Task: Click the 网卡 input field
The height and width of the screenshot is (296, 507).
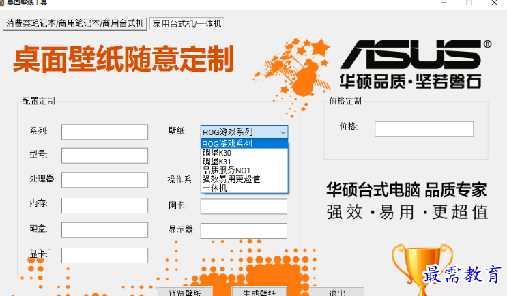Action: point(244,207)
